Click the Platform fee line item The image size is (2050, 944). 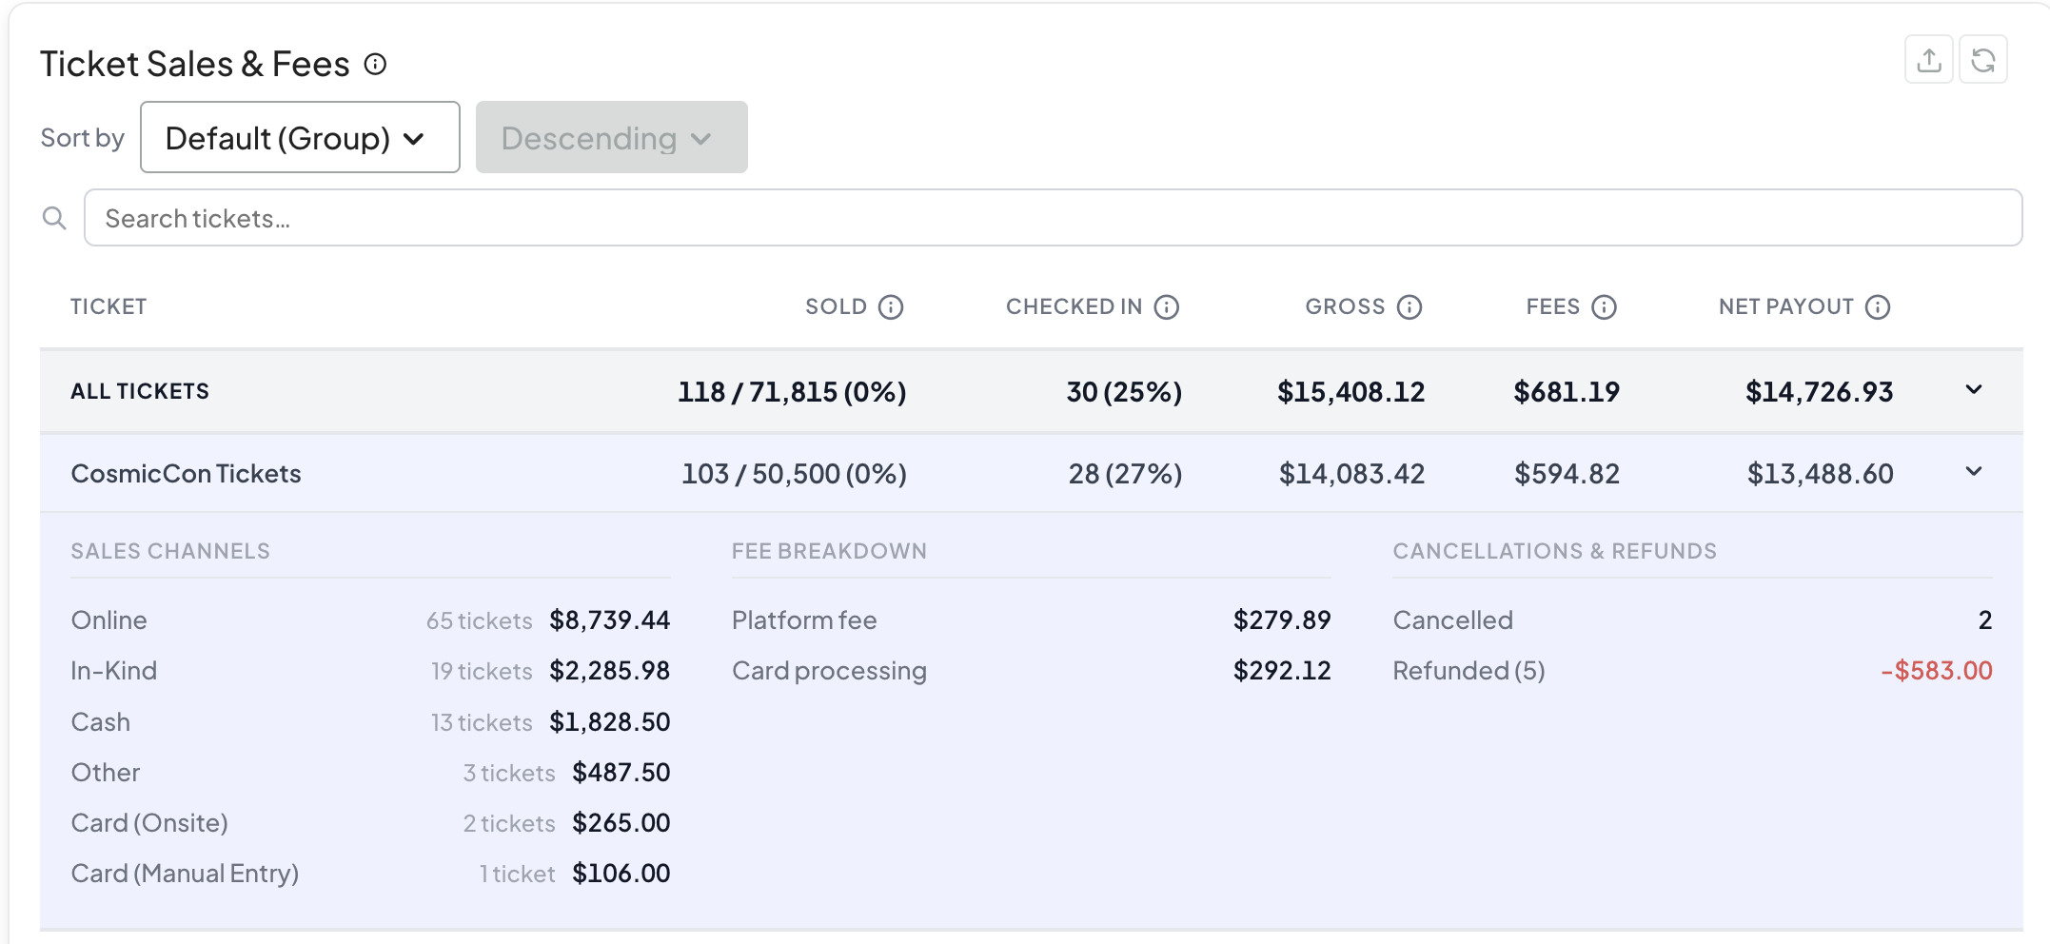(804, 620)
